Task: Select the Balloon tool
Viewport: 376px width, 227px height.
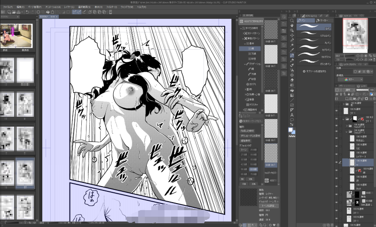Action: point(292,120)
